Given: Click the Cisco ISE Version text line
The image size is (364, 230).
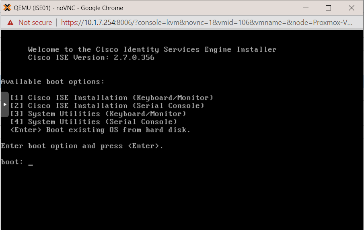Looking at the screenshot, I should (x=91, y=57).
